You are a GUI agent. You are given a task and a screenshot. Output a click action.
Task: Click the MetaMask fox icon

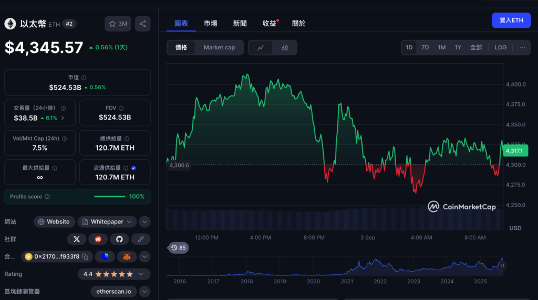pos(127,256)
